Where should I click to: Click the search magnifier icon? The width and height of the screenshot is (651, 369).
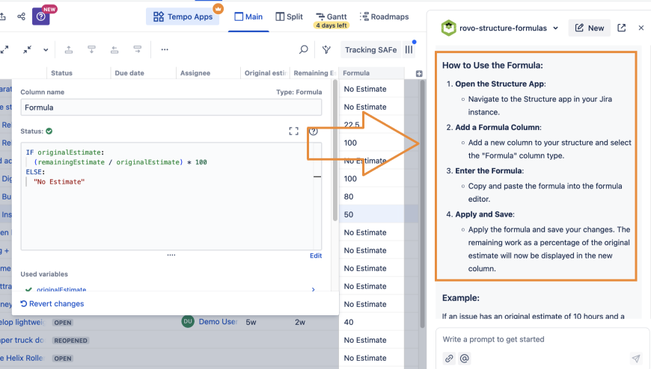[x=304, y=50]
